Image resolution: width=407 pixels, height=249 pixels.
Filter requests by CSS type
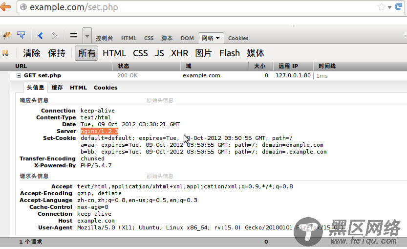140,53
